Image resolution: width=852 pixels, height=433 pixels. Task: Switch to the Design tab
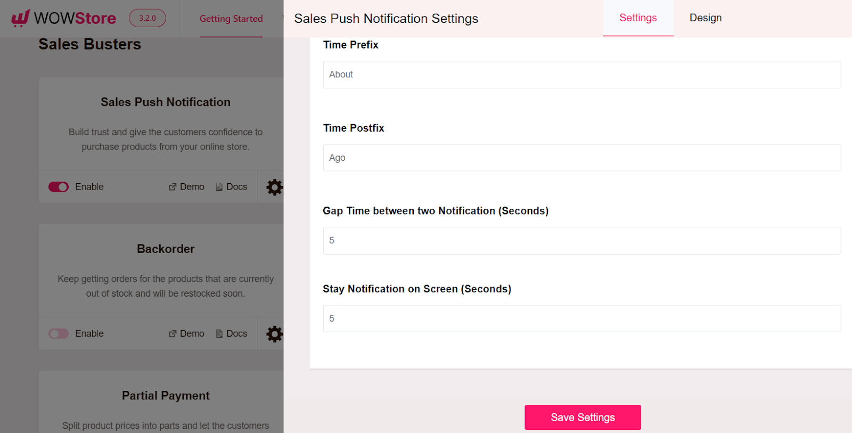click(705, 18)
